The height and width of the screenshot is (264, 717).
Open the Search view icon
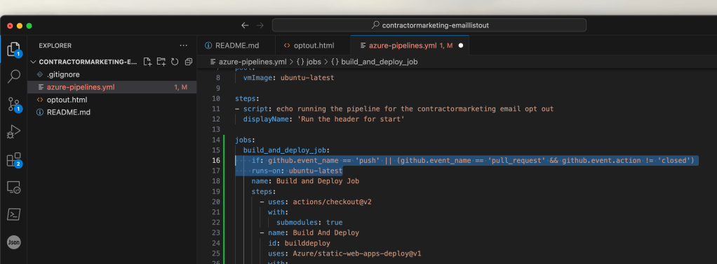coord(14,77)
